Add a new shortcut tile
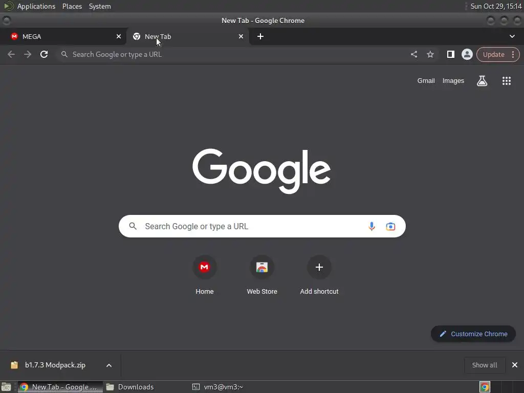Screen dimensions: 524x393 (x=319, y=276)
